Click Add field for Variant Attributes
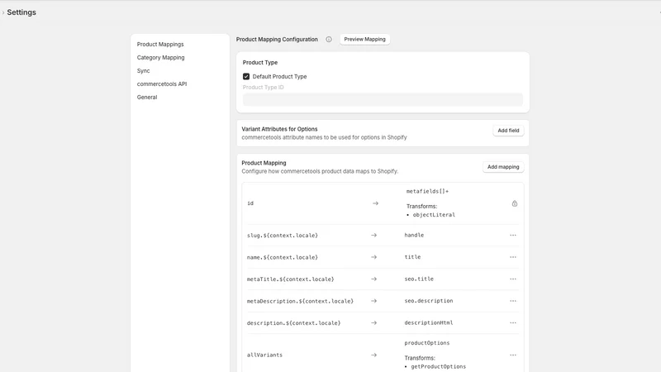This screenshot has height=372, width=661. 508,131
